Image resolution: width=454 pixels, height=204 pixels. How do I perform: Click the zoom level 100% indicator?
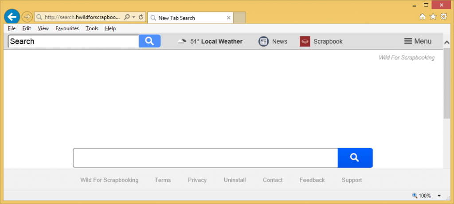[x=422, y=196]
